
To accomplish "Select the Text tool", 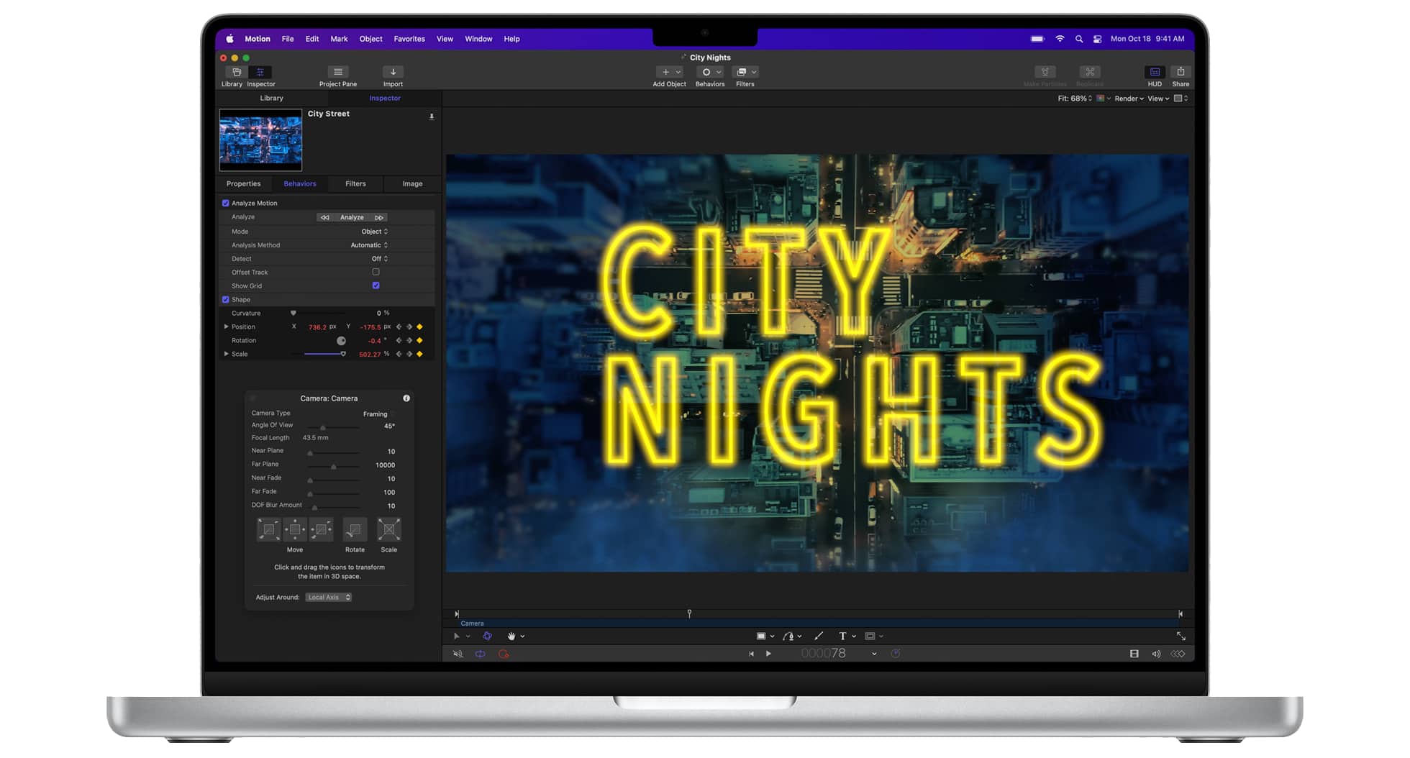I will [x=842, y=636].
